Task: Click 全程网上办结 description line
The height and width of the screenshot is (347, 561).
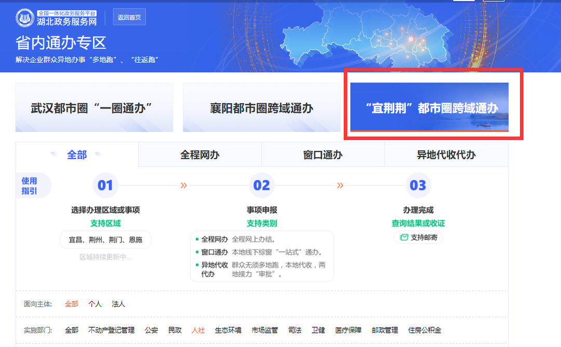Action: coord(253,239)
